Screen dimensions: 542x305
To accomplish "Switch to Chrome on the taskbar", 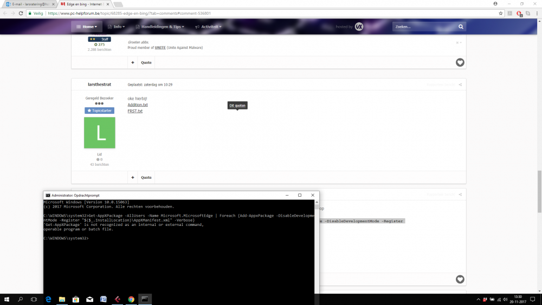I will tap(131, 299).
